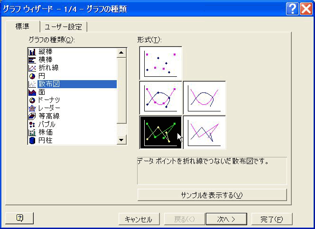Click the 次へ > button
315x229 pixels.
(x=226, y=219)
